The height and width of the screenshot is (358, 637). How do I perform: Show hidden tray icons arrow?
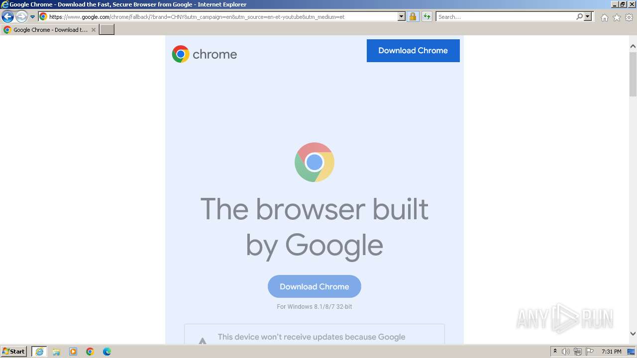555,352
